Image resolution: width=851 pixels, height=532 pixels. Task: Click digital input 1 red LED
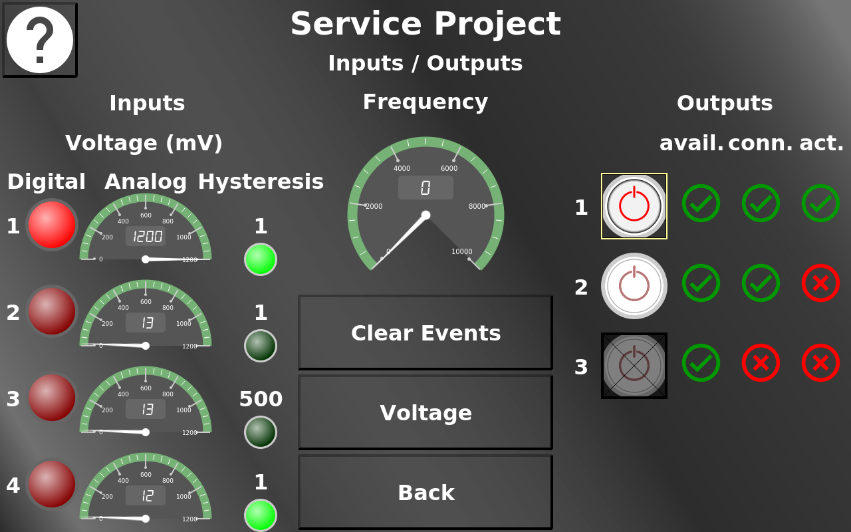tap(52, 225)
